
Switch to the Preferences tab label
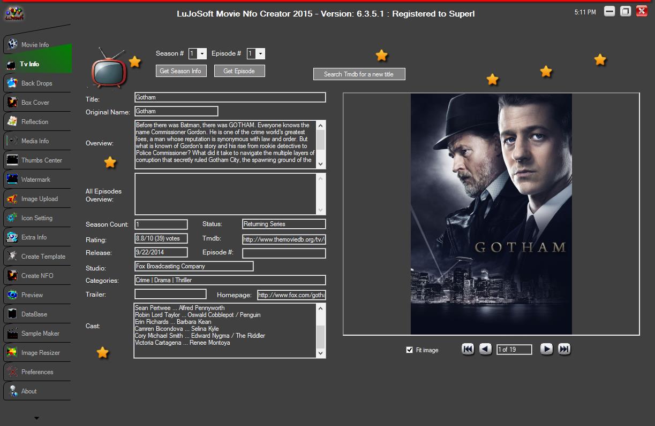tap(37, 372)
